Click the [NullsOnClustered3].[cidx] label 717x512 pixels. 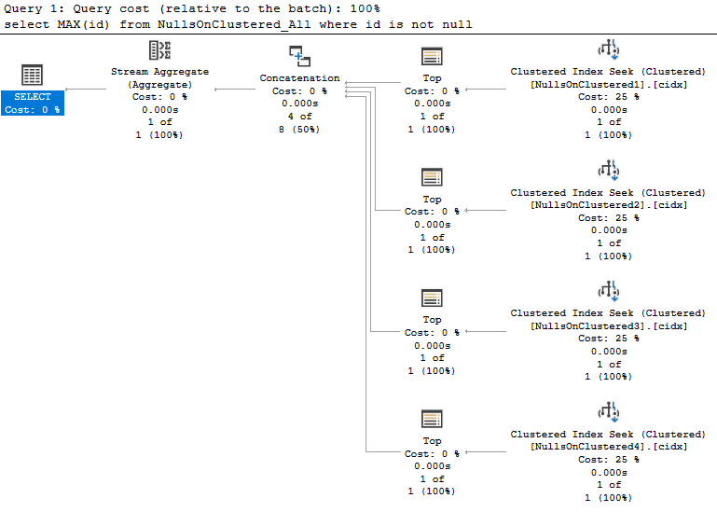608,325
